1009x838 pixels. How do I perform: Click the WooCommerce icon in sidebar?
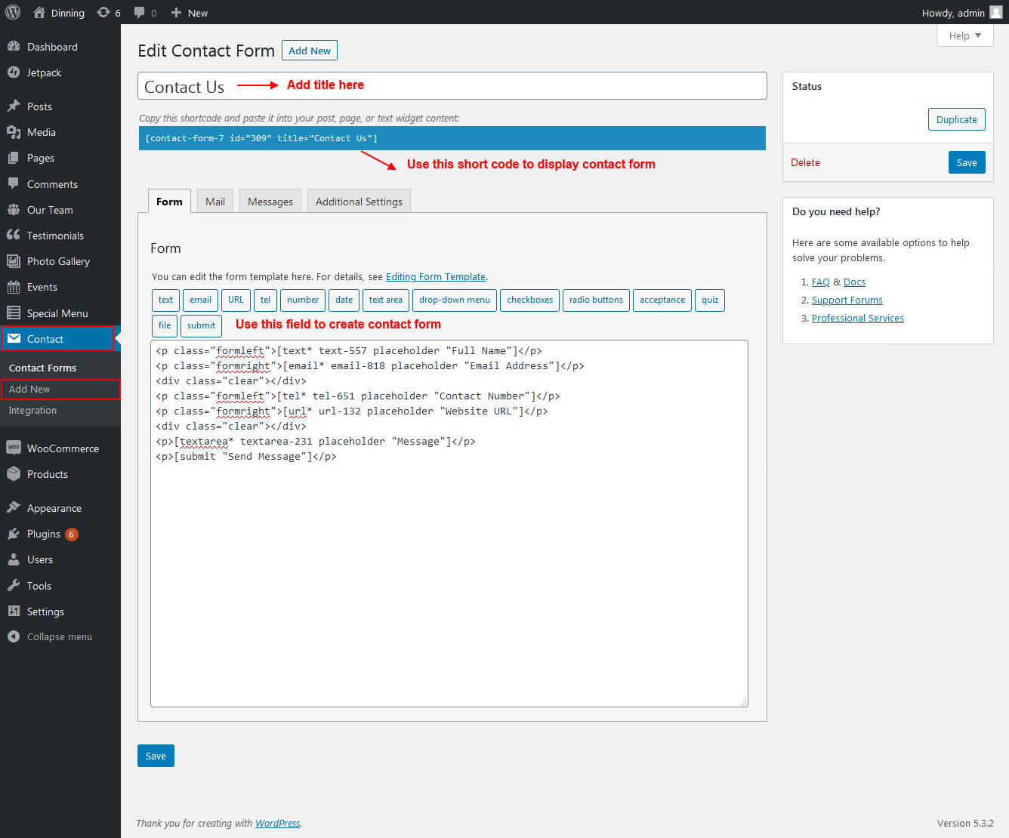tap(14, 448)
